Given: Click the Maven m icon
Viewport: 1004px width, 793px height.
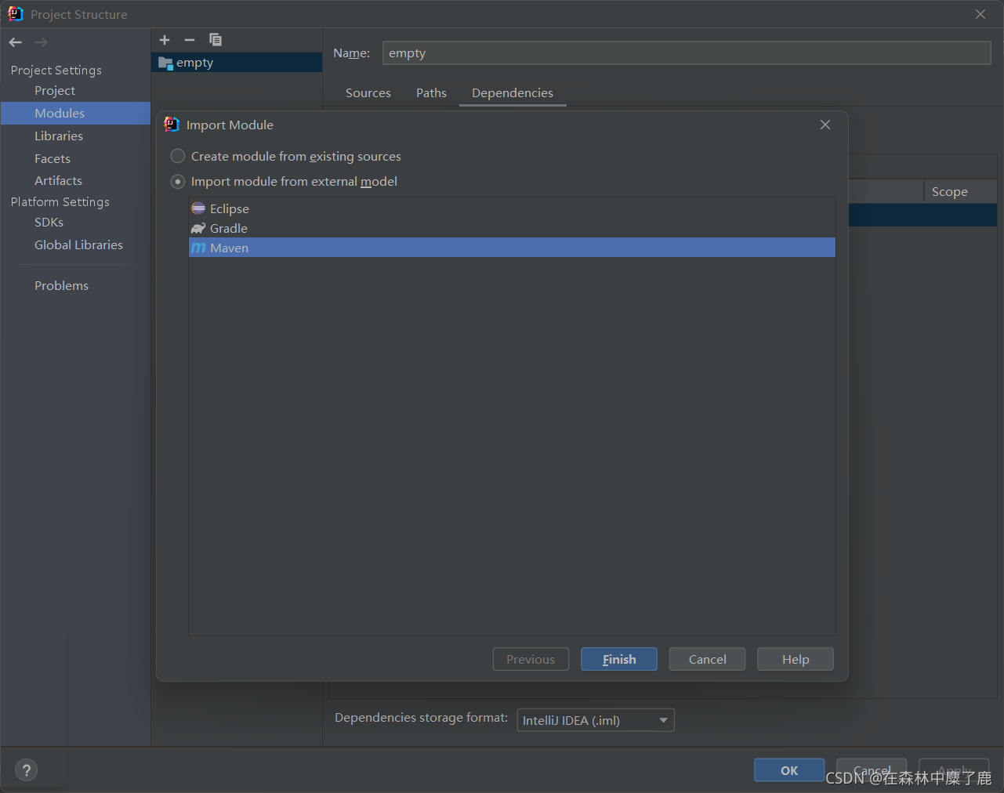Looking at the screenshot, I should click(x=198, y=248).
